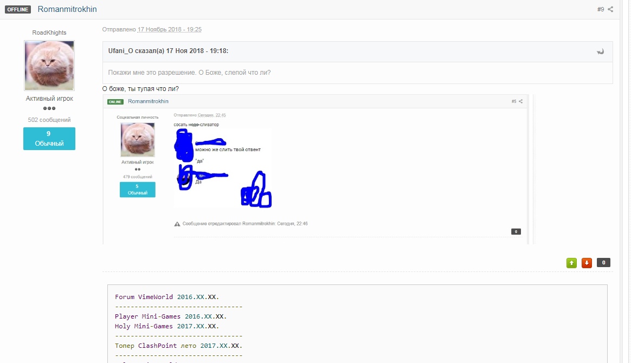The width and height of the screenshot is (631, 363).
Task: Vote post up with green arrow
Action: coord(571,263)
